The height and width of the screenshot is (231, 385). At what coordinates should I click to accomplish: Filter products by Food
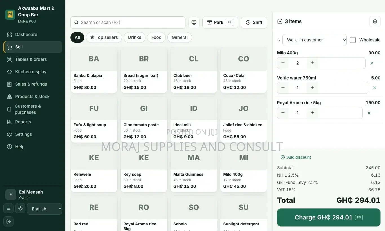156,37
